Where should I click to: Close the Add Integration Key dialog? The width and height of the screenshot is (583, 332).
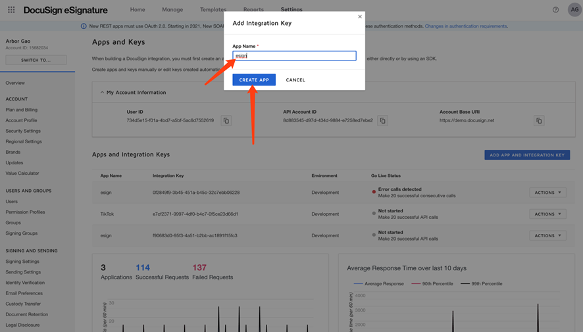coord(359,16)
